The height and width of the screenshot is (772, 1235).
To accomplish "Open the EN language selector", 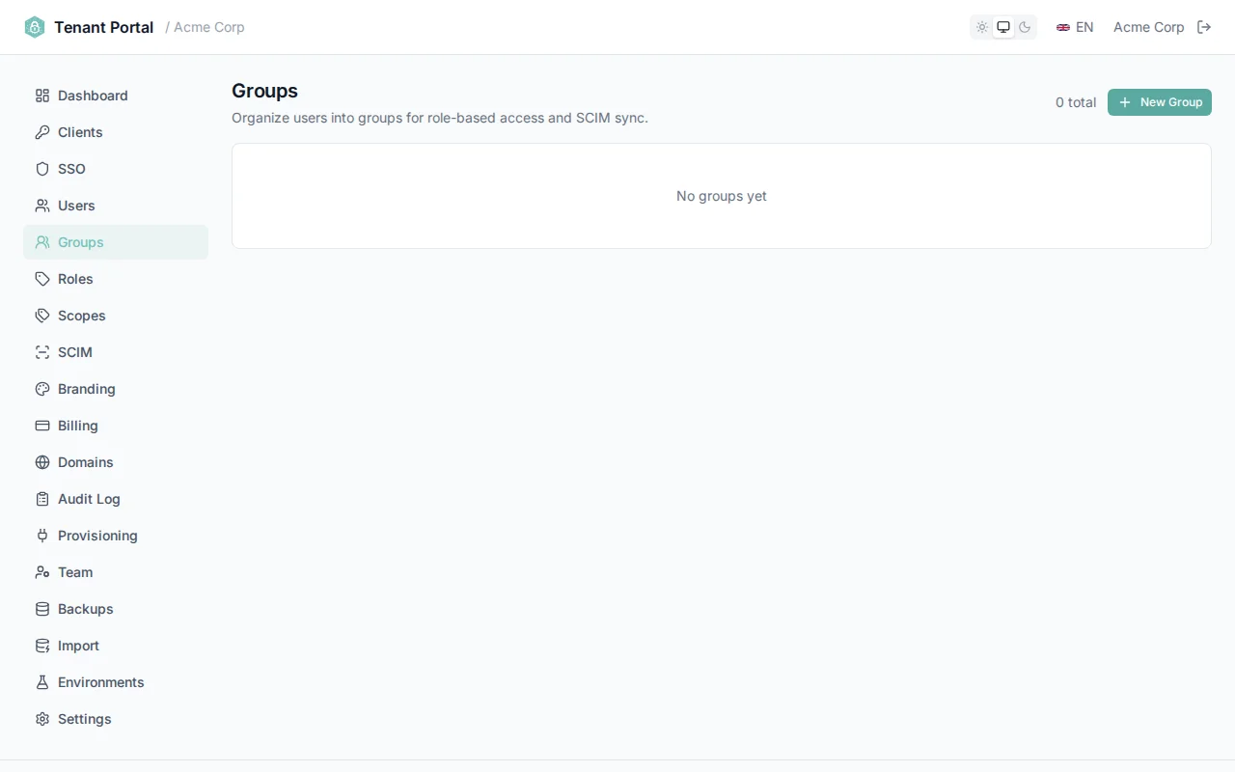I will tap(1075, 27).
